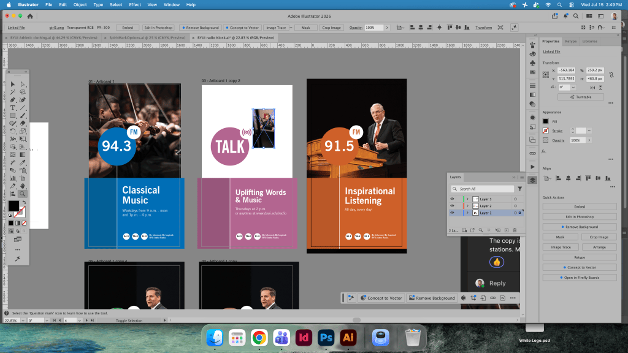Viewport: 628px width, 353px height.
Task: Choose the Direct Selection tool
Action: click(23, 84)
